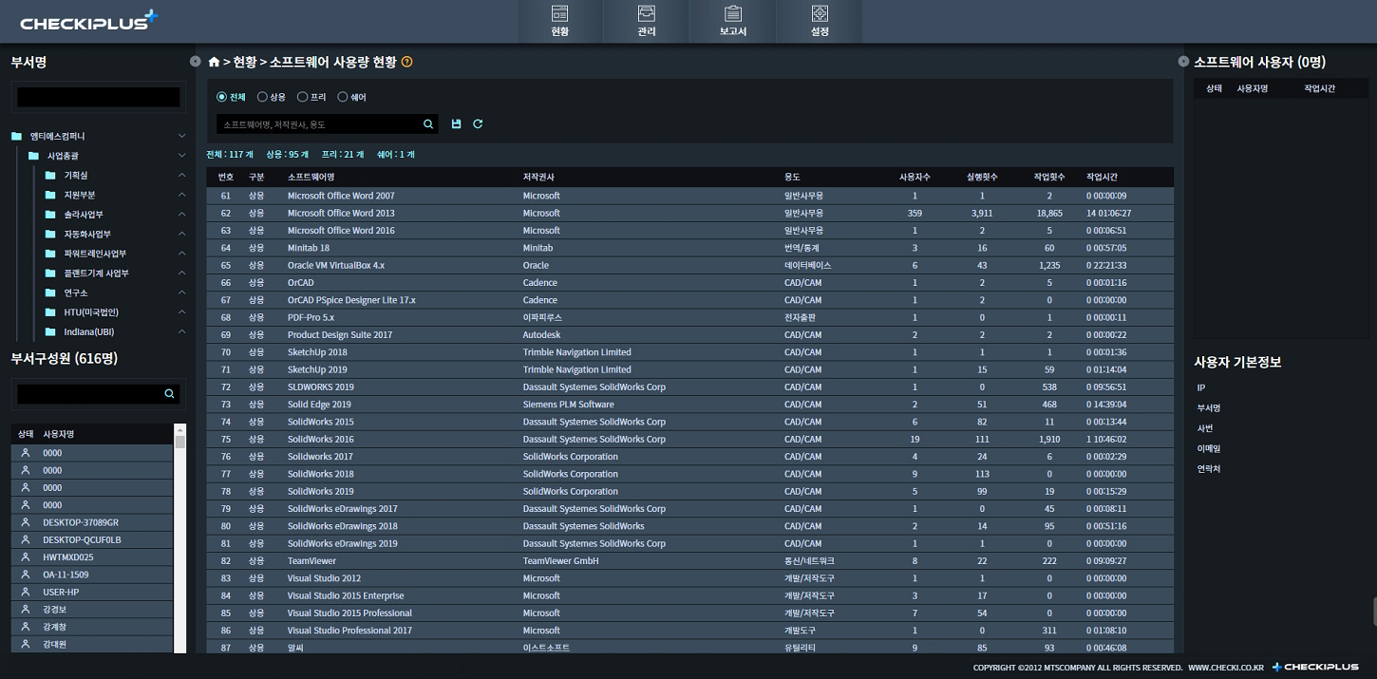
Task: Expand the 지원부문 department chevron
Action: pyautogui.click(x=181, y=195)
